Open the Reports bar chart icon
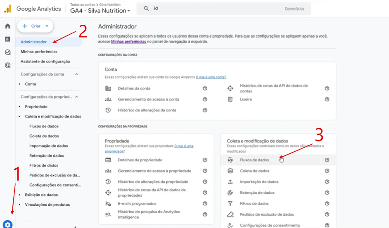 tap(7, 39)
